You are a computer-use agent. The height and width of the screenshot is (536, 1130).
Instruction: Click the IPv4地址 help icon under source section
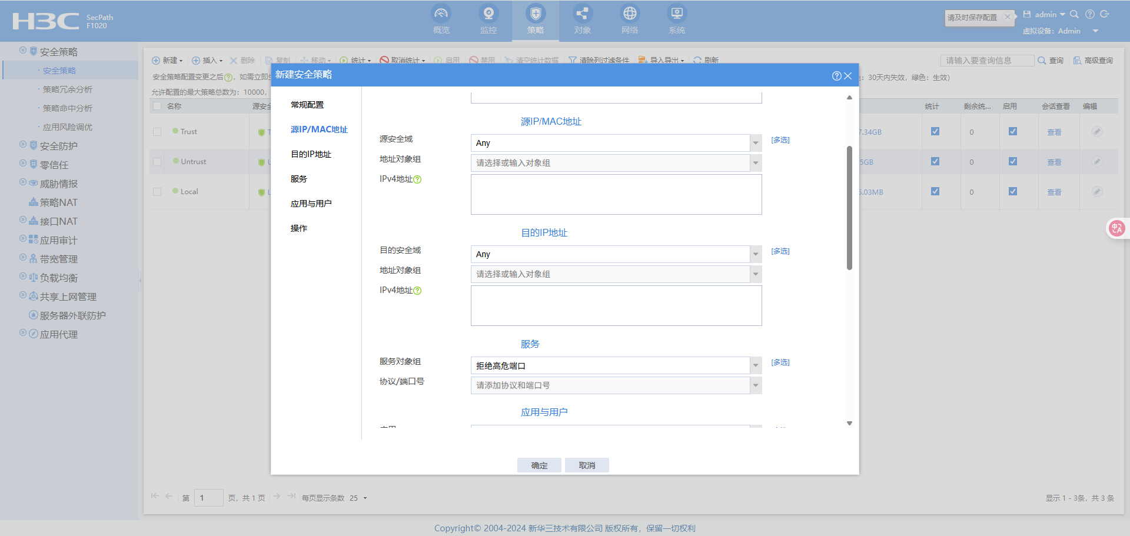point(417,179)
